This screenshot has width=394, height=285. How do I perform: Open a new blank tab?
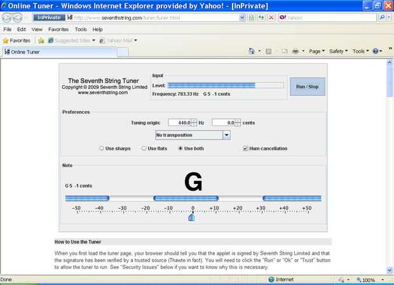(123, 52)
